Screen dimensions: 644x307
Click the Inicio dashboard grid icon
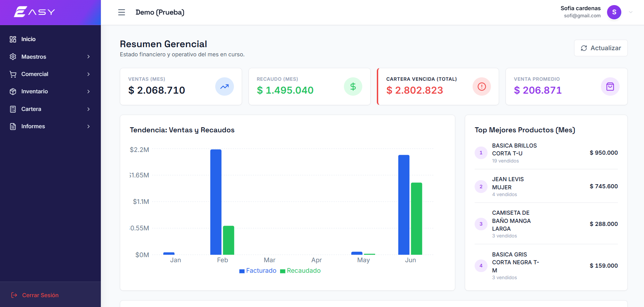click(13, 39)
